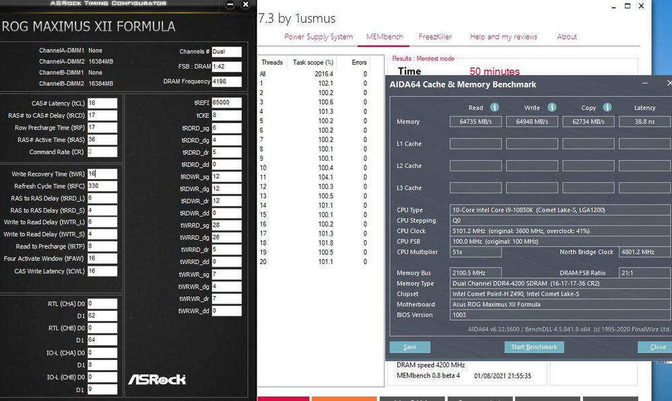Screen dimensions: 672x401
Task: Click the IO-L (CHA) D1 field
Action: click(102, 365)
